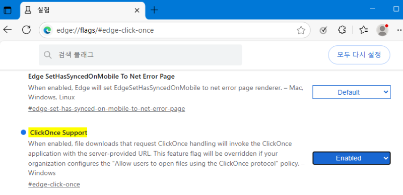Close the 실험 tab
The width and height of the screenshot is (403, 195).
(x=137, y=10)
